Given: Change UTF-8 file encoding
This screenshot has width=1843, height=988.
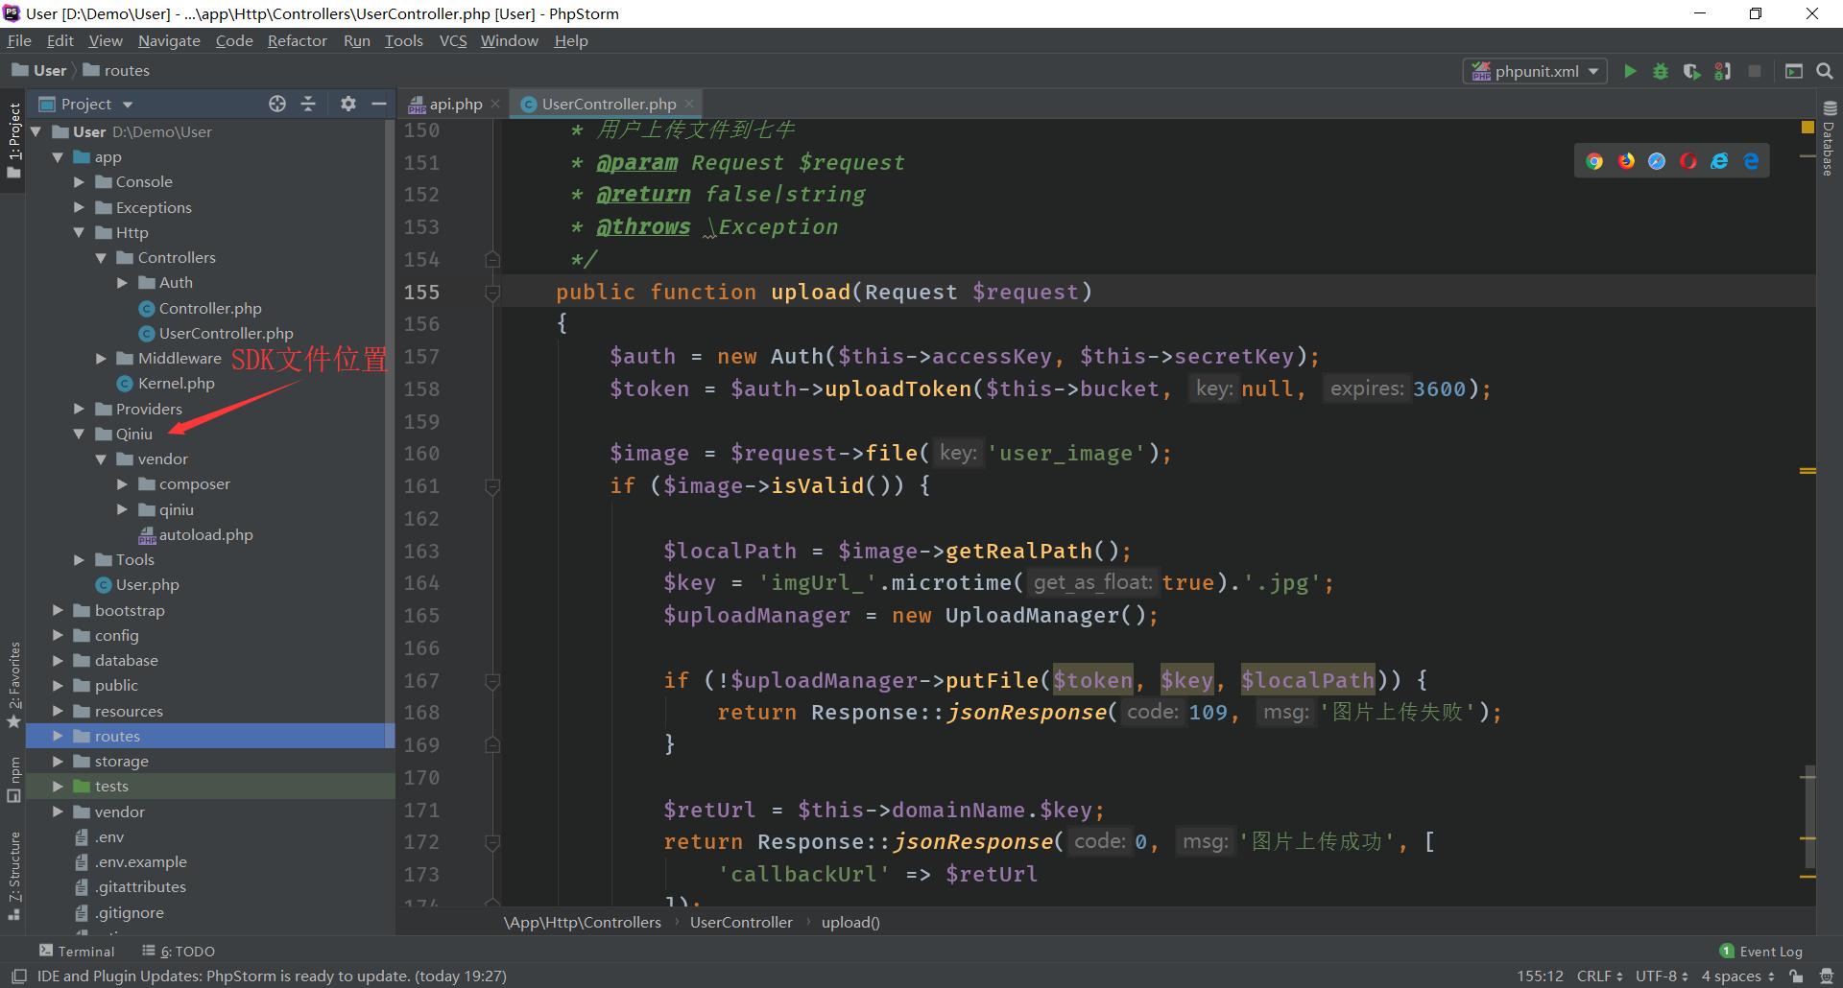Looking at the screenshot, I should pyautogui.click(x=1662, y=976).
